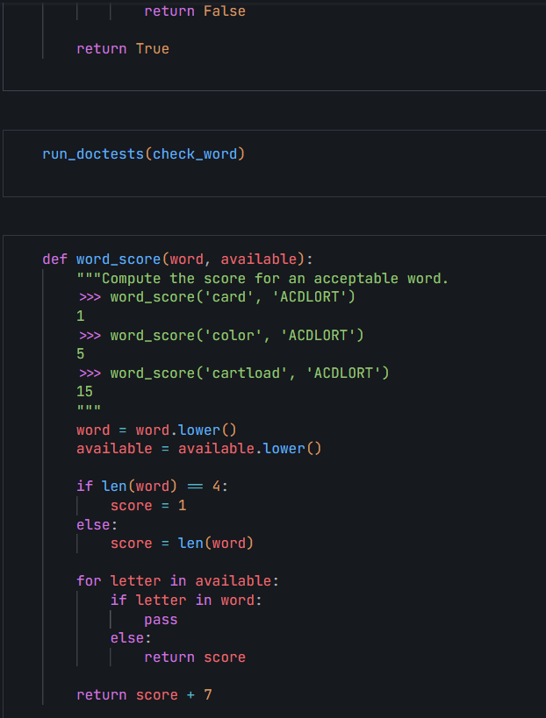This screenshot has height=718, width=546.
Task: Click the line 'word = word.lower()'
Action: 156,430
